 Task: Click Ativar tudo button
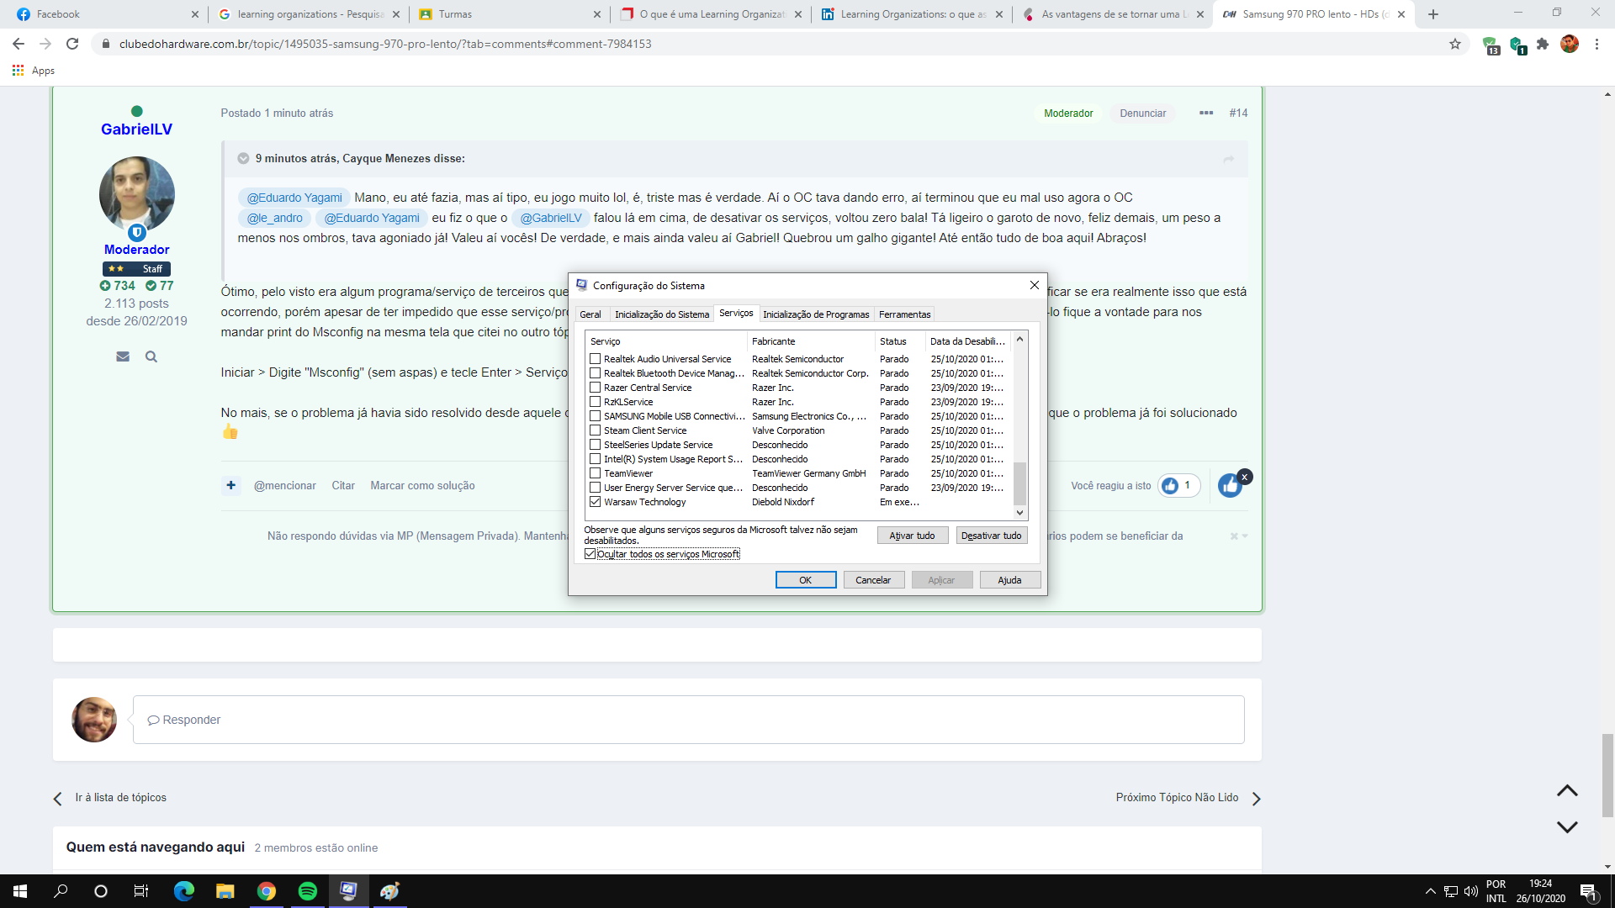tap(913, 536)
